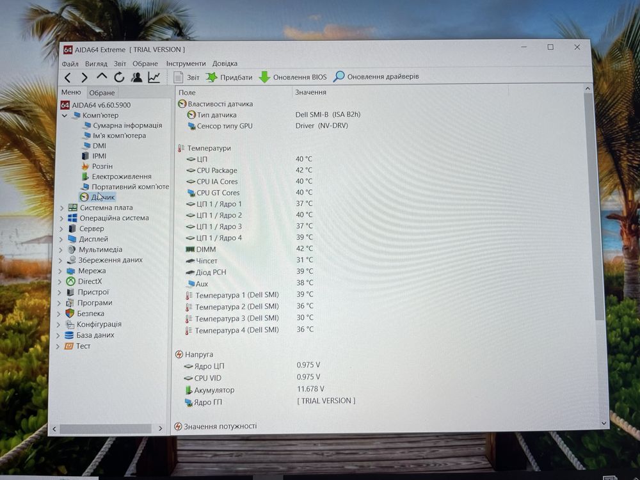Image resolution: width=640 pixels, height=480 pixels.
Task: Expand the Дисплей node
Action: point(61,239)
